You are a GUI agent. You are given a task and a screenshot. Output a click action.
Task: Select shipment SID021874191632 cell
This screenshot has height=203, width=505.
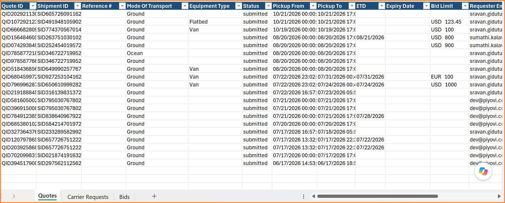[x=59, y=155]
